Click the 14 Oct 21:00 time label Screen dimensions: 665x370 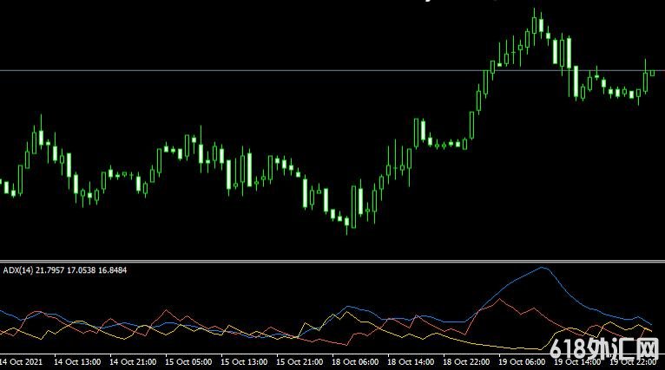(133, 362)
